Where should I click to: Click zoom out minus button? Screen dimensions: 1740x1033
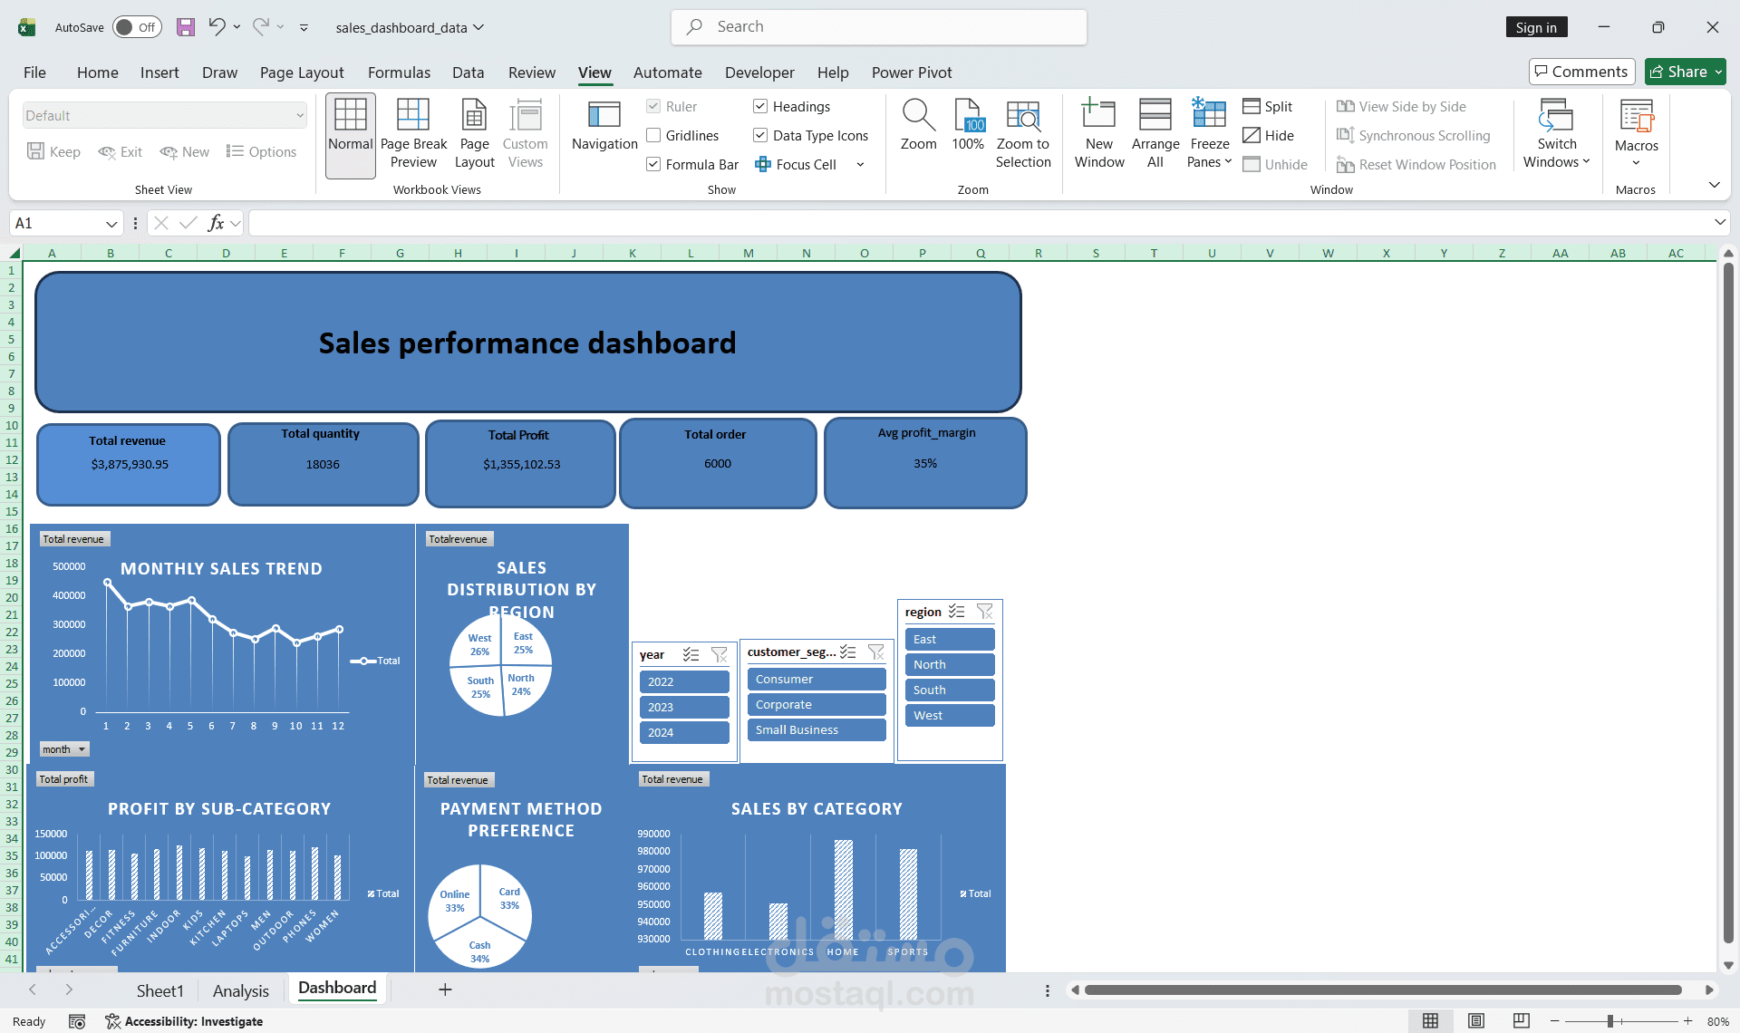[x=1553, y=1021]
